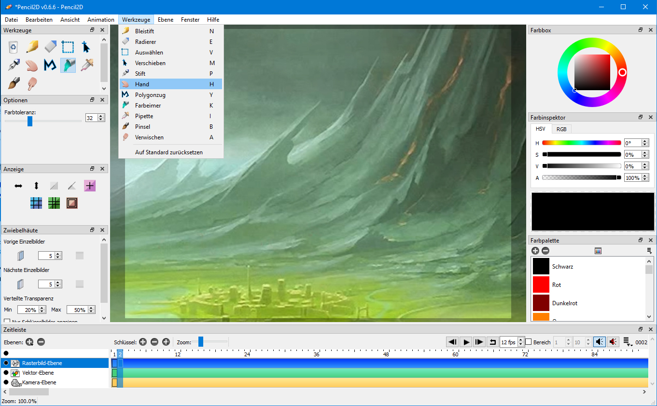The width and height of the screenshot is (657, 406).
Task: Jump to next keyframe button
Action: pyautogui.click(x=479, y=342)
